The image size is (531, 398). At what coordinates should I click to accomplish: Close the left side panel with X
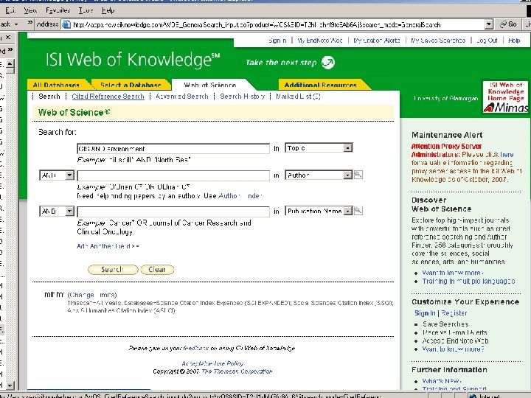point(8,38)
